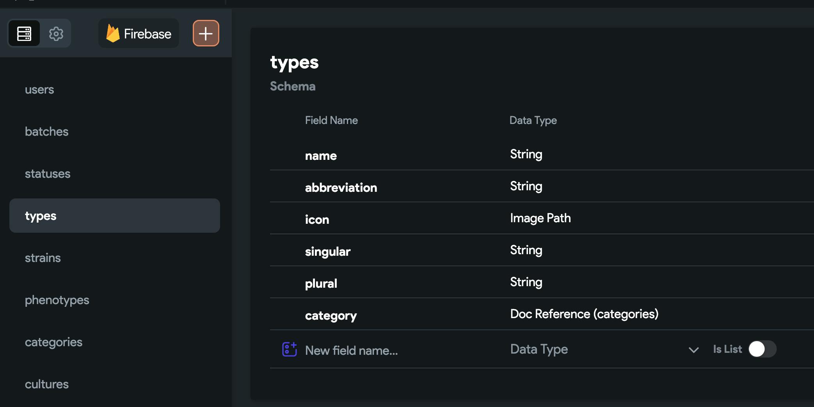Go to the categories collection

(x=53, y=342)
